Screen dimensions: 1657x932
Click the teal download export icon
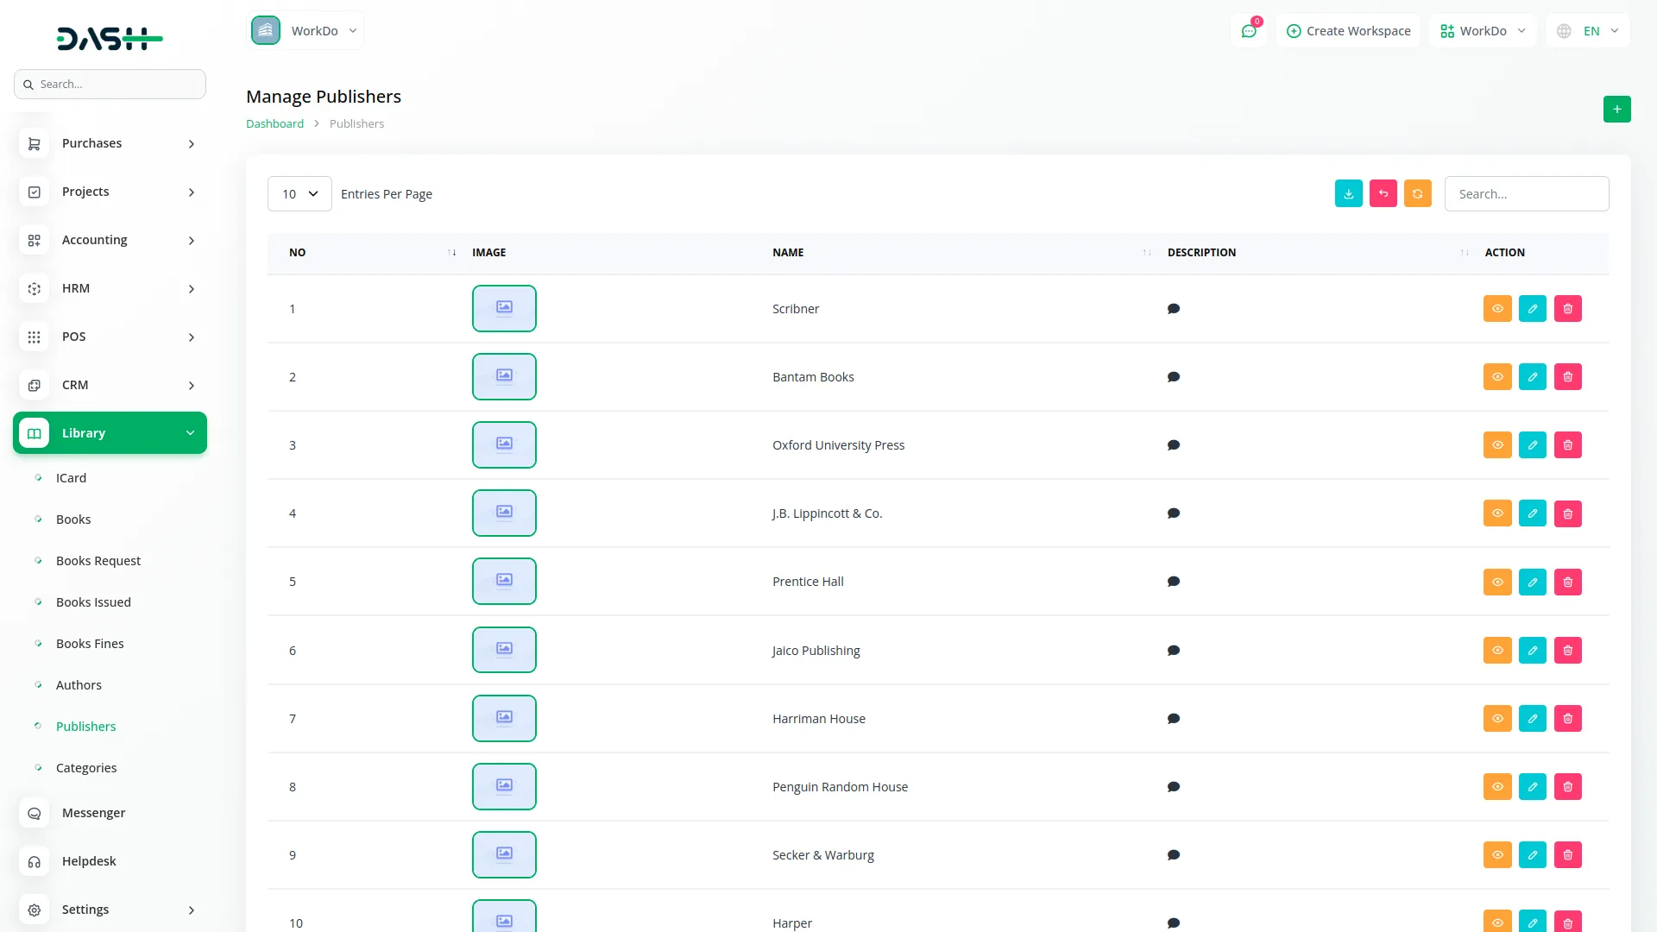(1348, 193)
